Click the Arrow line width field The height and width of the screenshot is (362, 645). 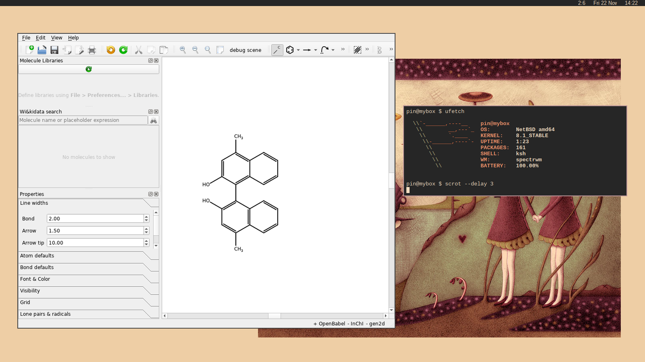95,231
